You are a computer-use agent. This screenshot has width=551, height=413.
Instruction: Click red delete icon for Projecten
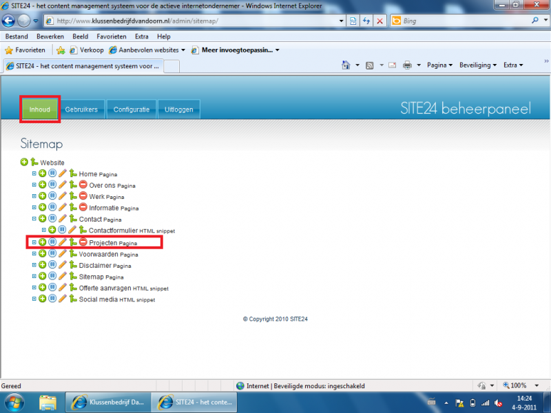point(83,242)
